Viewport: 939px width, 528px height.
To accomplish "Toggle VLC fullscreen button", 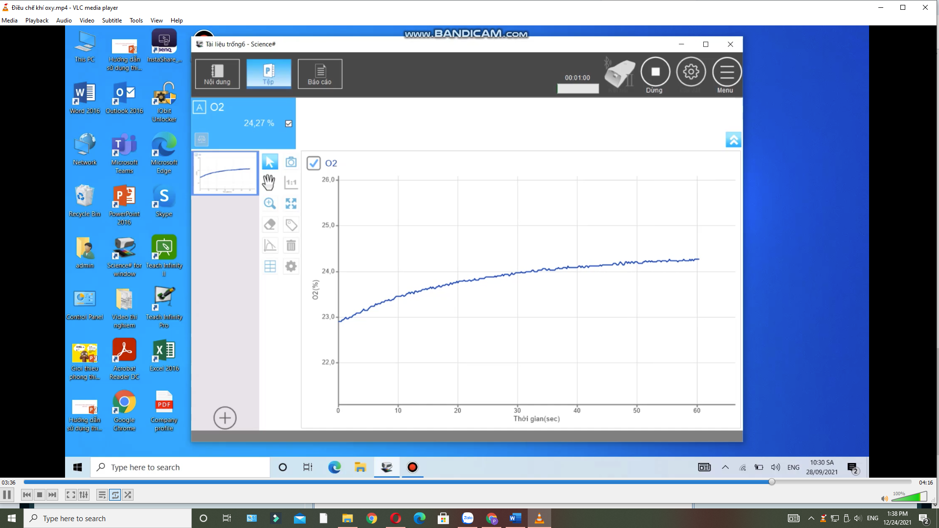I will [70, 495].
